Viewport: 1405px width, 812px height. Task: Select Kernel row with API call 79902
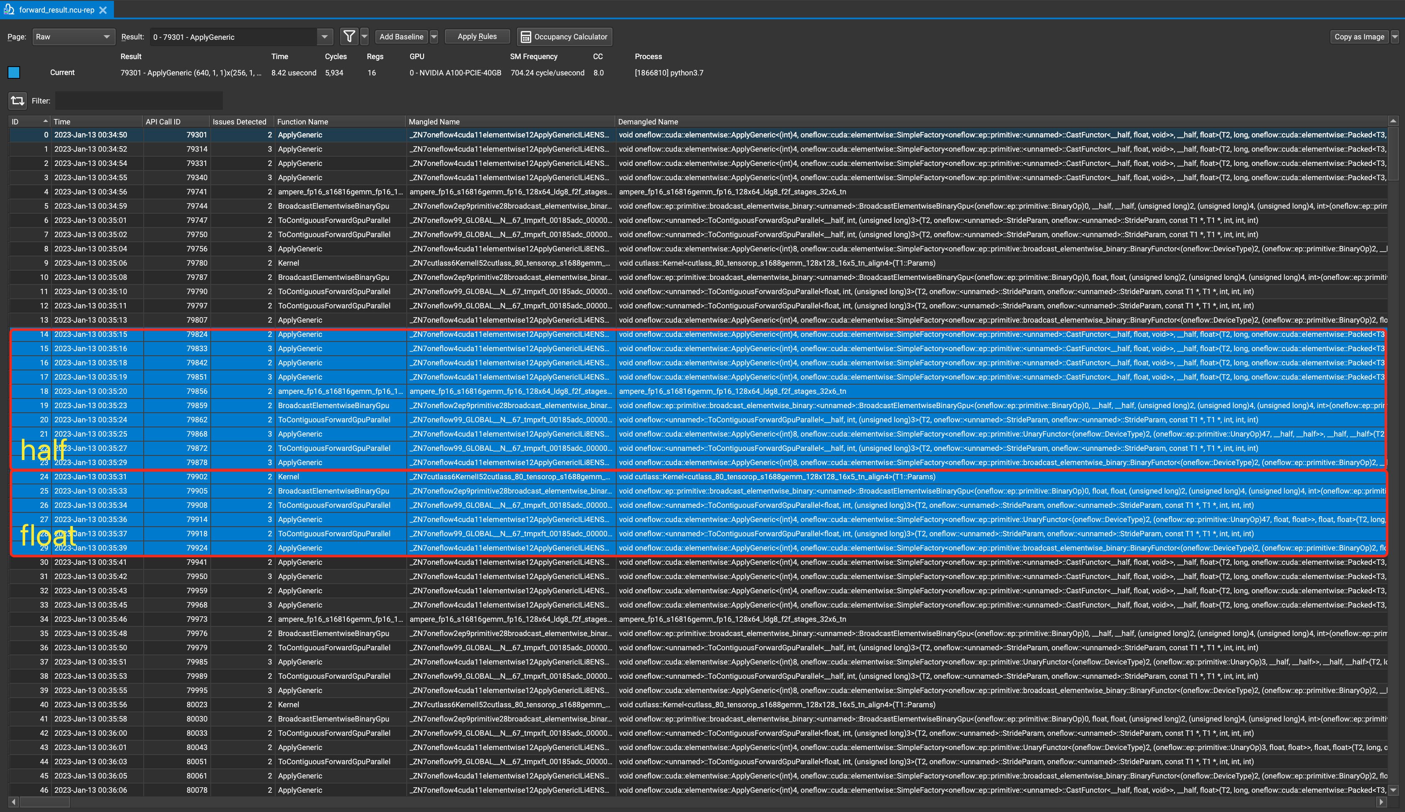698,477
